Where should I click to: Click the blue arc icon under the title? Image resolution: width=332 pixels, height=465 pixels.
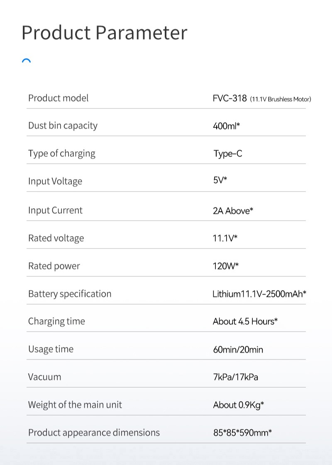point(26,61)
